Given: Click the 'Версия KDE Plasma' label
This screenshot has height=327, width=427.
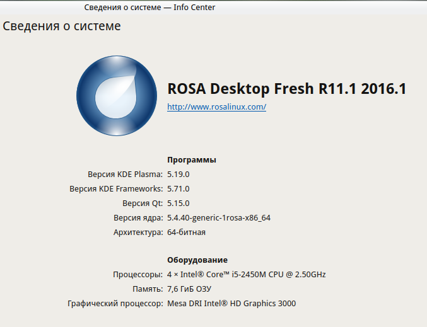Looking at the screenshot, I should click(x=125, y=175).
